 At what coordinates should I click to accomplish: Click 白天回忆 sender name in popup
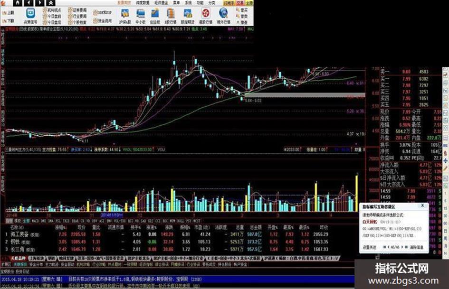[x=370, y=222]
